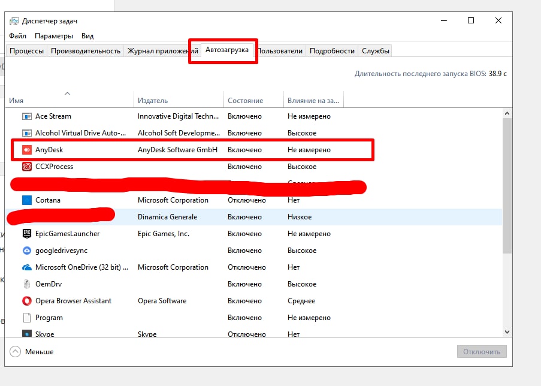Image resolution: width=541 pixels, height=386 pixels.
Task: Select Microsoft OneDrive (32 bit) entry
Action: [x=81, y=267]
